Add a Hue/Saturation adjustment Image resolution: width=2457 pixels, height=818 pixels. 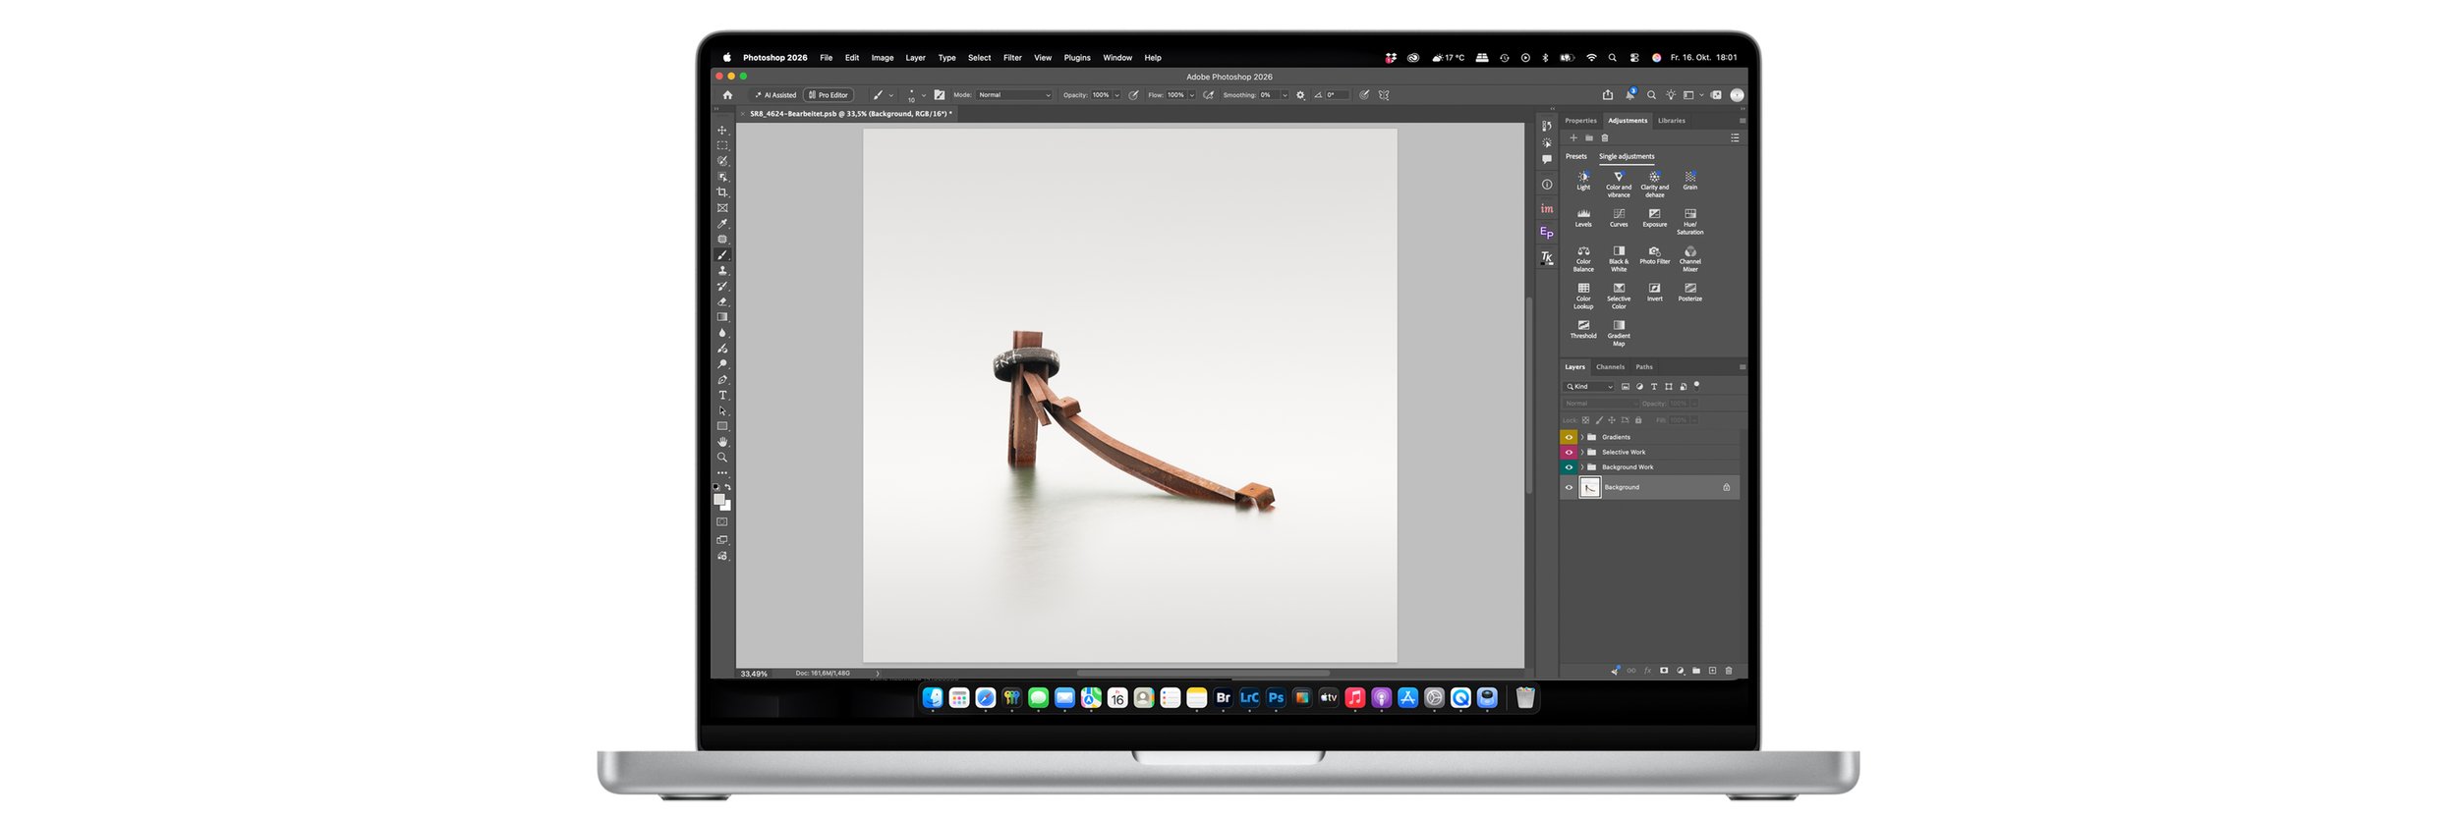point(1689,221)
